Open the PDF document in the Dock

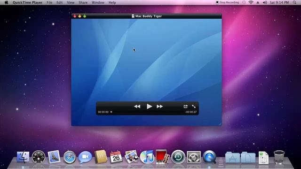[x=263, y=158]
